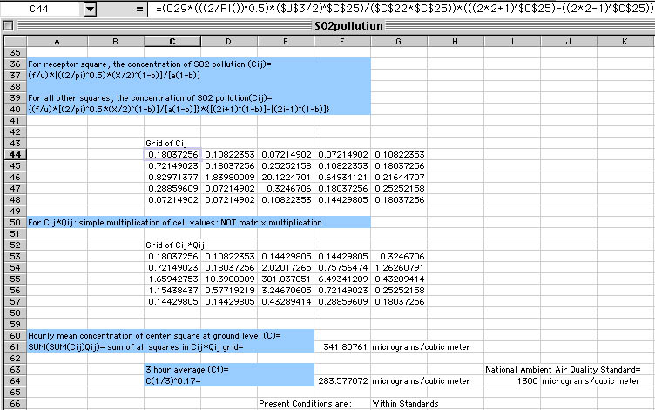This screenshot has height=410, width=655.
Task: Click 'Hourly mean concentration of center square' text
Action: tap(154, 336)
